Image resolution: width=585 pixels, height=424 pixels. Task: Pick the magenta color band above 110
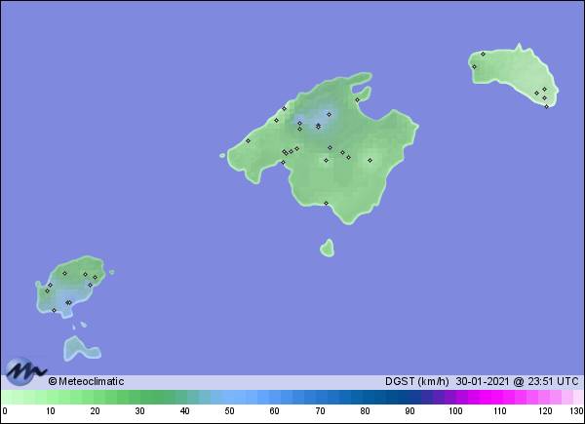497,397
